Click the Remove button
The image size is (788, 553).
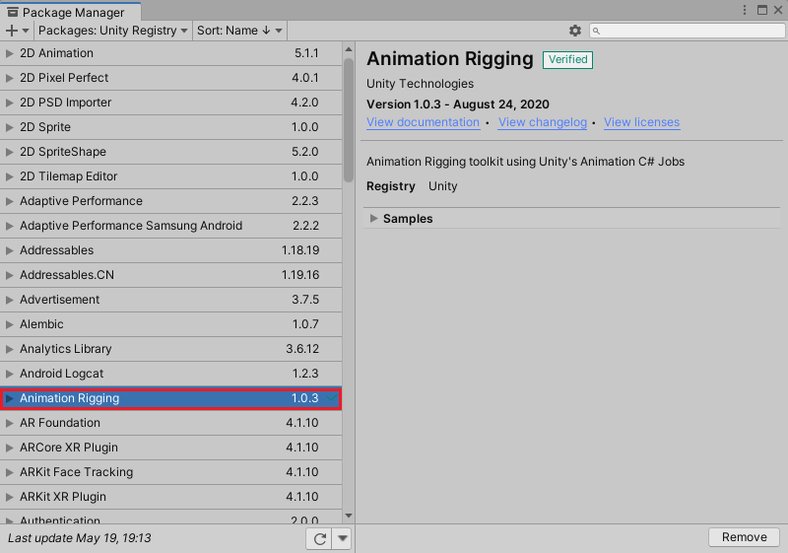pos(744,537)
